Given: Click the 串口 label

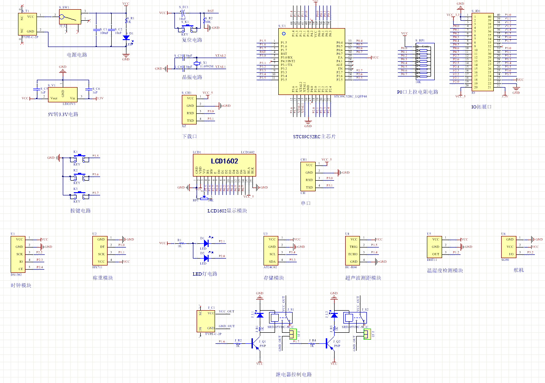Looking at the screenshot, I should coord(306,203).
